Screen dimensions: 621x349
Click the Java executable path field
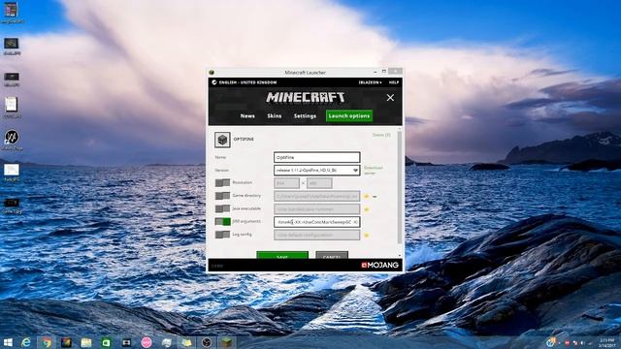[x=317, y=209]
